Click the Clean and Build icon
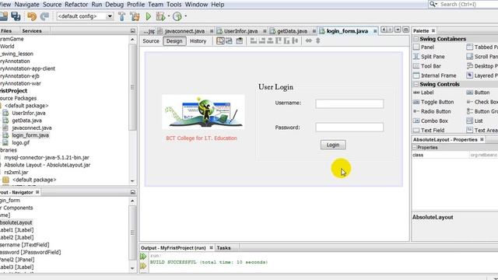Screen dimensions: 498x280 click(x=135, y=16)
